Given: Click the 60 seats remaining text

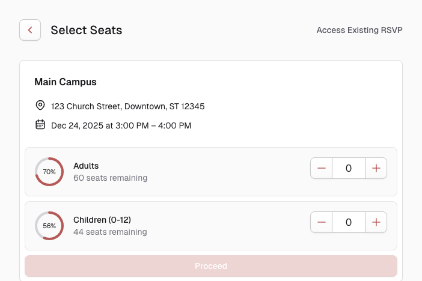Looking at the screenshot, I should click(x=110, y=178).
